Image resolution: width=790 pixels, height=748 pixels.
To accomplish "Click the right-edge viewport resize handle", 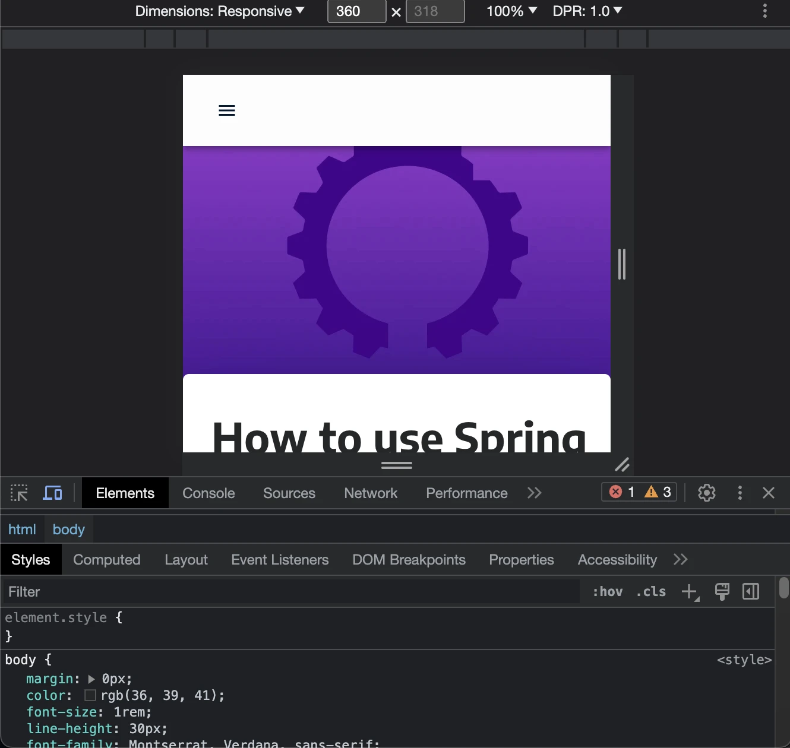I will pos(622,264).
